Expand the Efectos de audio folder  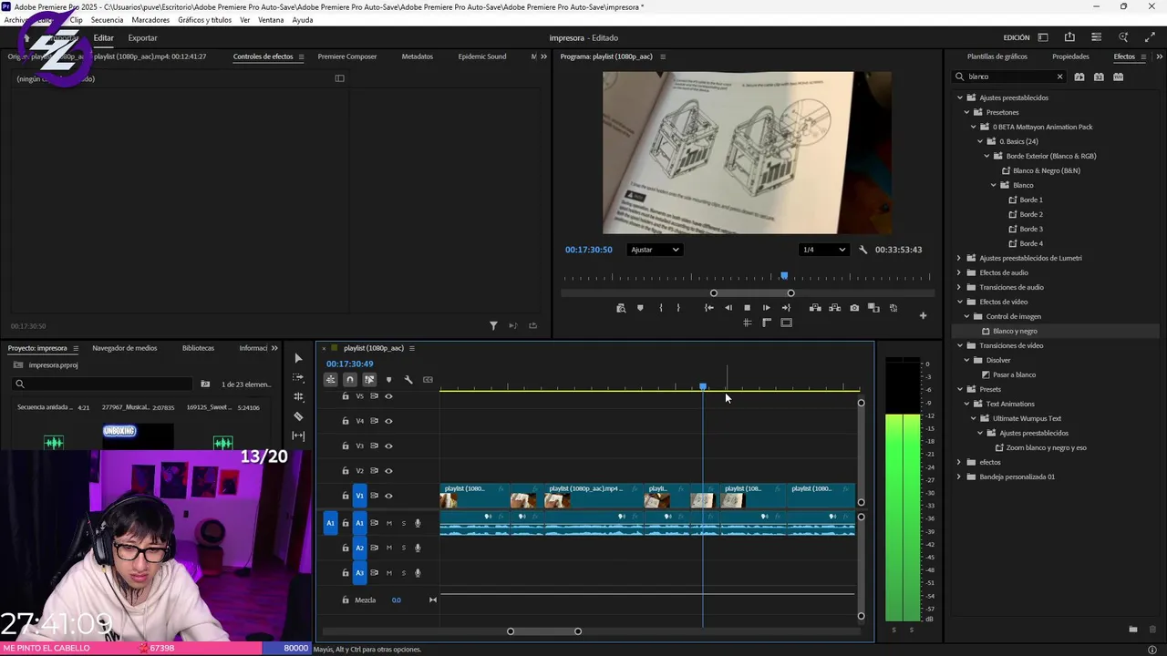coord(959,272)
